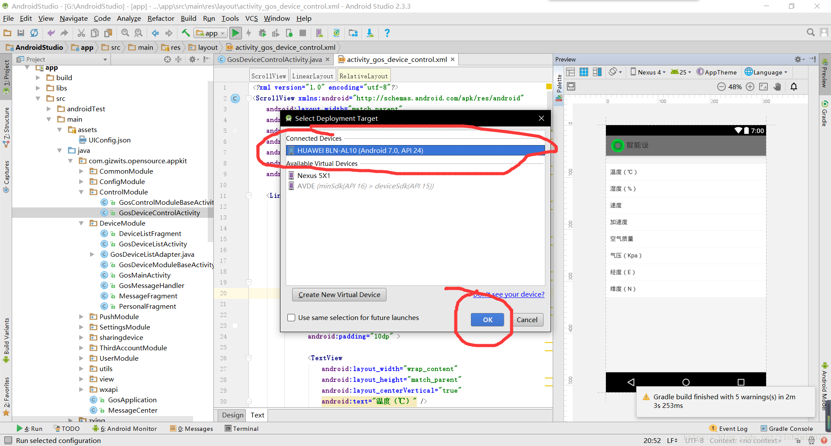831x446 pixels.
Task: Click the Back navigation arrow icon
Action: point(155,33)
